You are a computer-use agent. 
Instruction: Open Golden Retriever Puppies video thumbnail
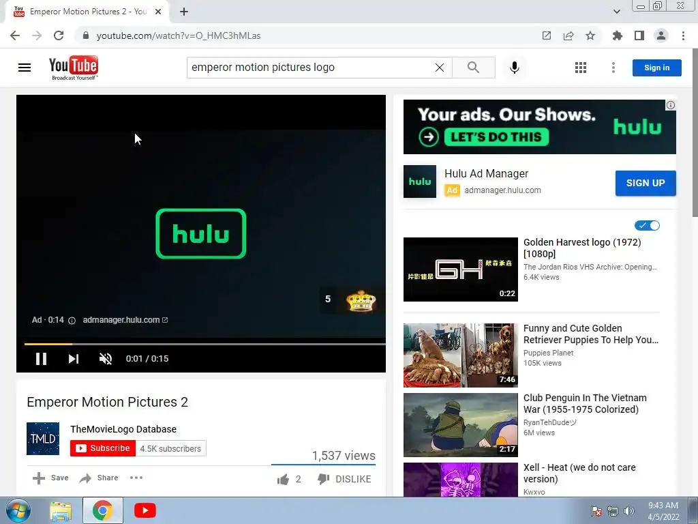[x=461, y=355]
